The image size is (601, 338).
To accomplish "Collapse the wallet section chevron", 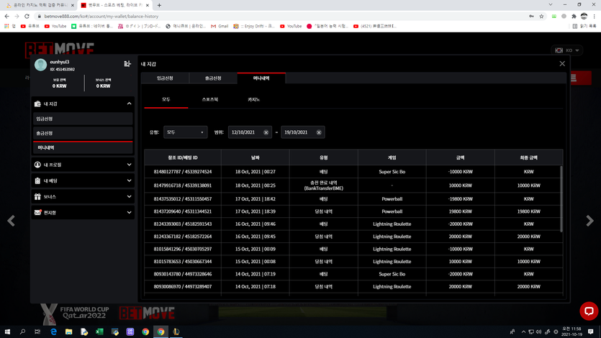I will (129, 104).
